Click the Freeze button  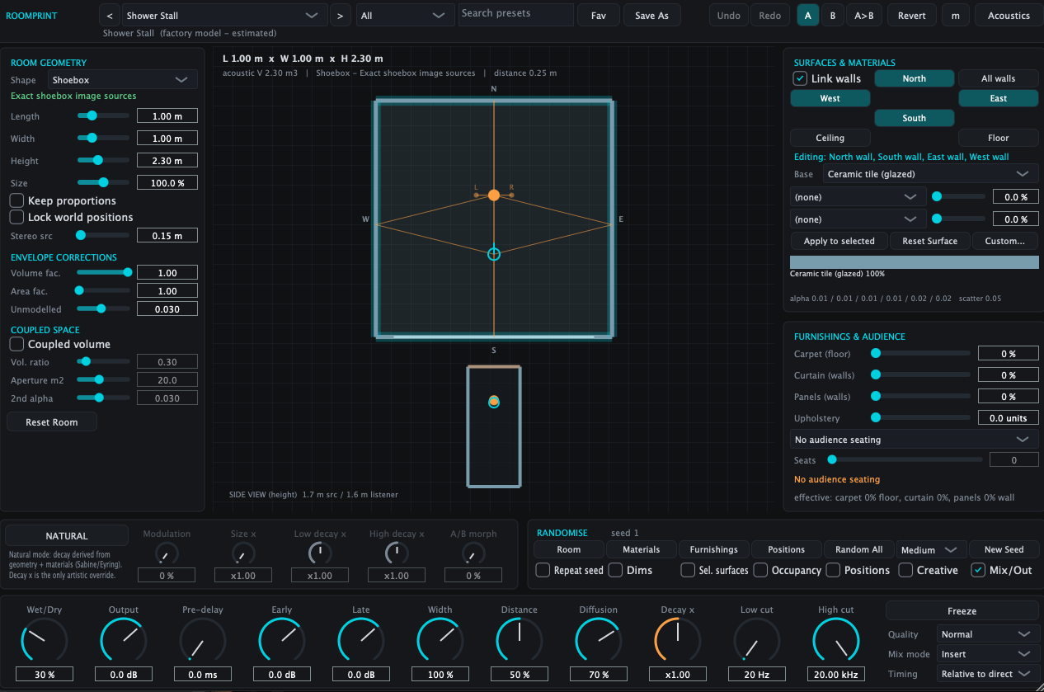pyautogui.click(x=962, y=611)
